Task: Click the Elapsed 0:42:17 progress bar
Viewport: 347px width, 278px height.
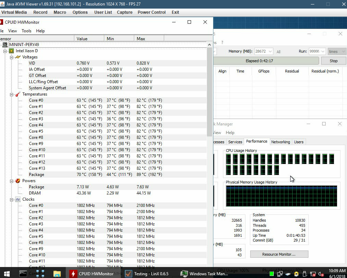Action: tap(266, 61)
